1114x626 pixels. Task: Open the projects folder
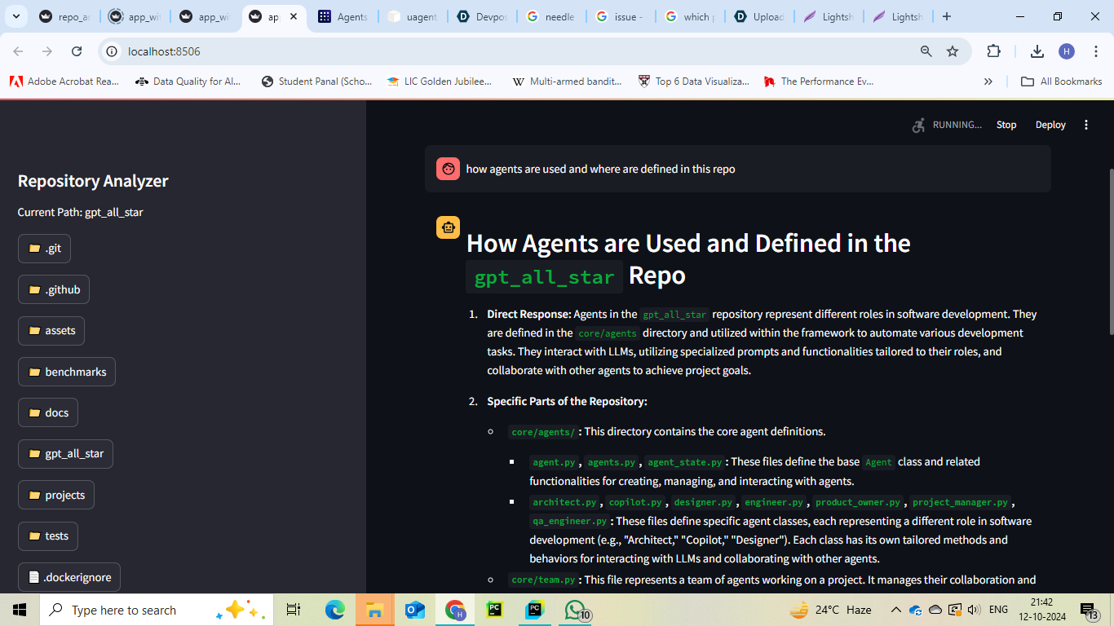point(56,495)
